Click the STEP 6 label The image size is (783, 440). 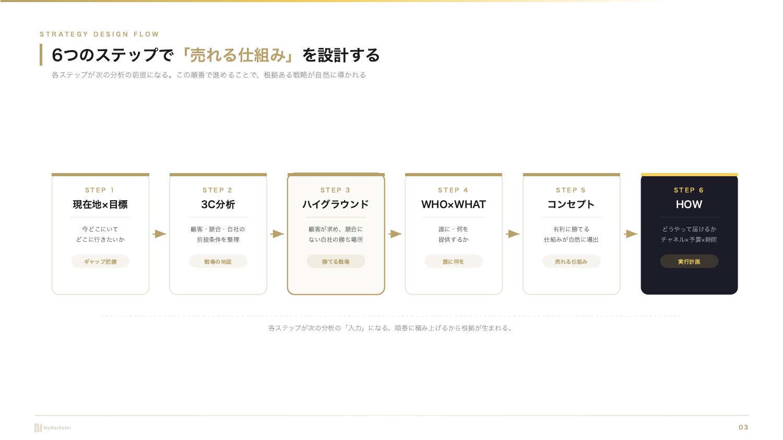[689, 190]
